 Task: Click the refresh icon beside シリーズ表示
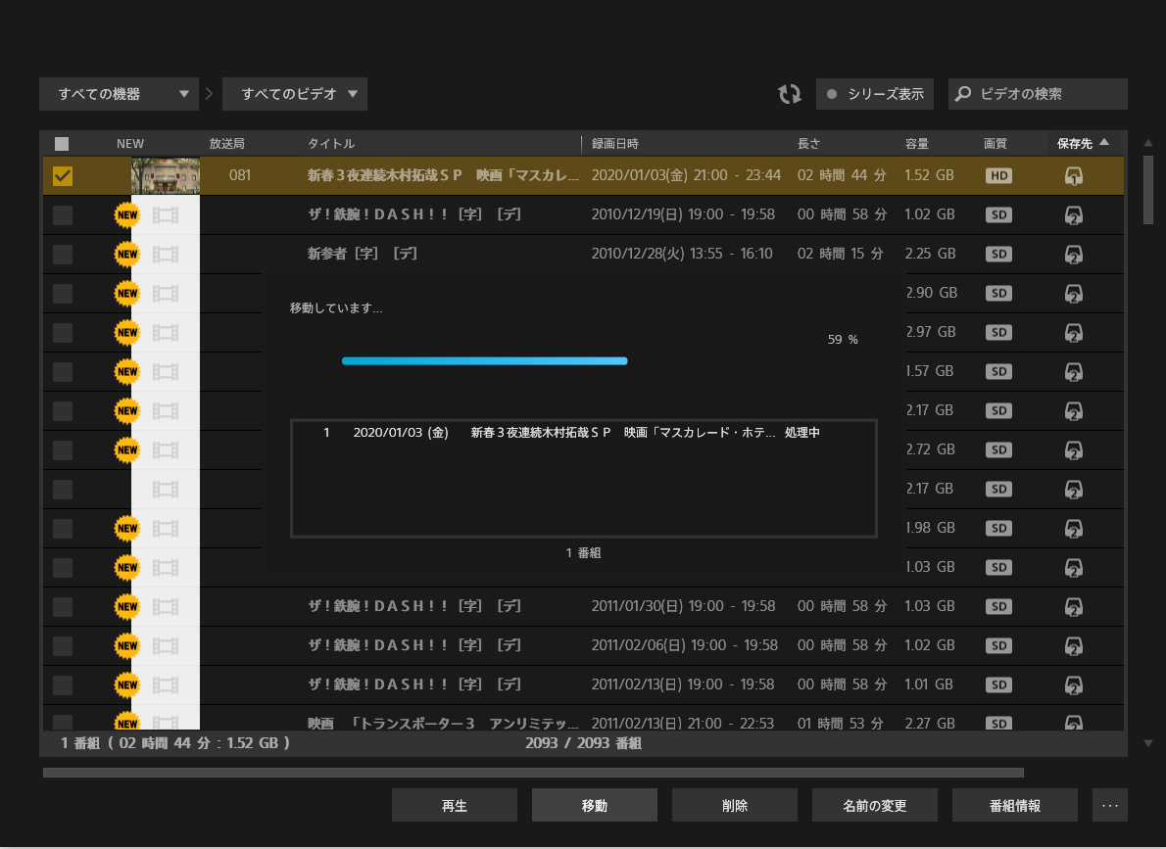(x=789, y=94)
